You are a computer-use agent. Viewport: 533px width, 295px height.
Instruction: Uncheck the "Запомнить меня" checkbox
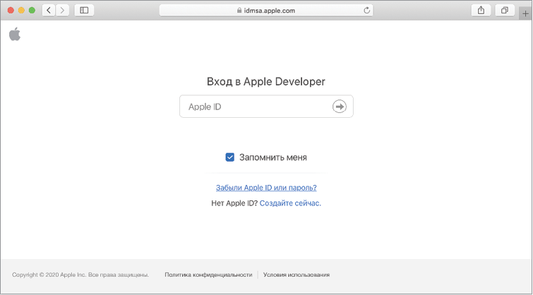tap(230, 157)
